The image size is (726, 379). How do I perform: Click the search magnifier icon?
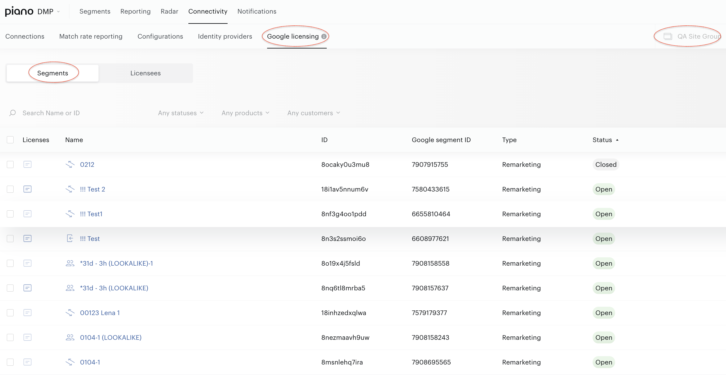tap(13, 113)
